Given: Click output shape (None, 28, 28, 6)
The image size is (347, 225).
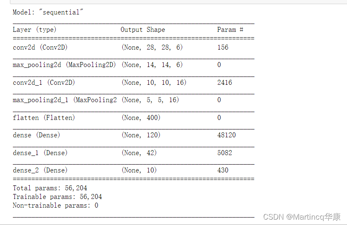Looking at the screenshot, I should point(152,48).
